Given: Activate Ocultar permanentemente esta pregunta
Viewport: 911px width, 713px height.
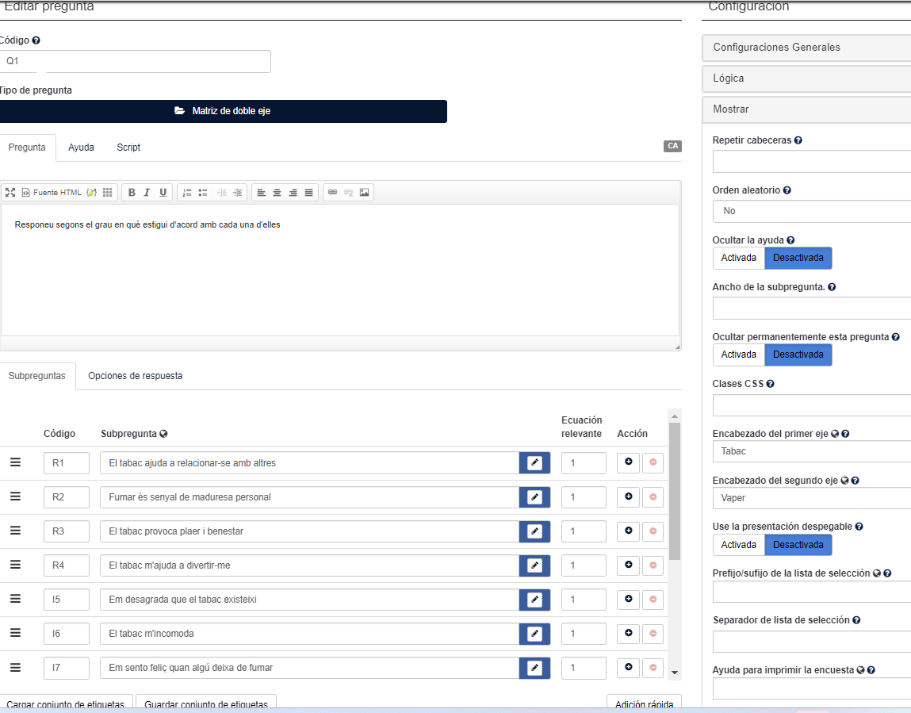Looking at the screenshot, I should pos(738,355).
